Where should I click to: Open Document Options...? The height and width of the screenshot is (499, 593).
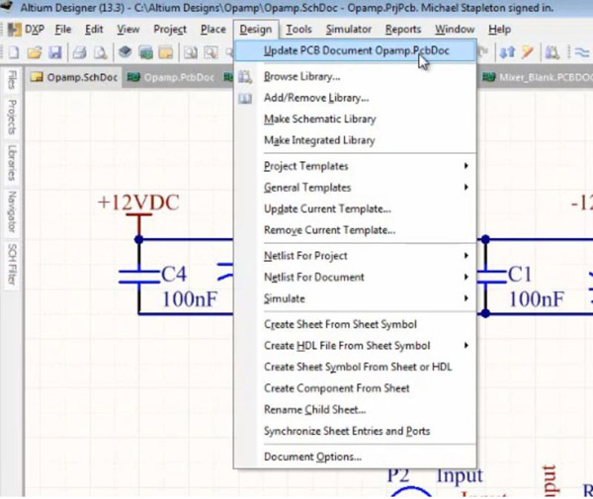[x=355, y=457]
